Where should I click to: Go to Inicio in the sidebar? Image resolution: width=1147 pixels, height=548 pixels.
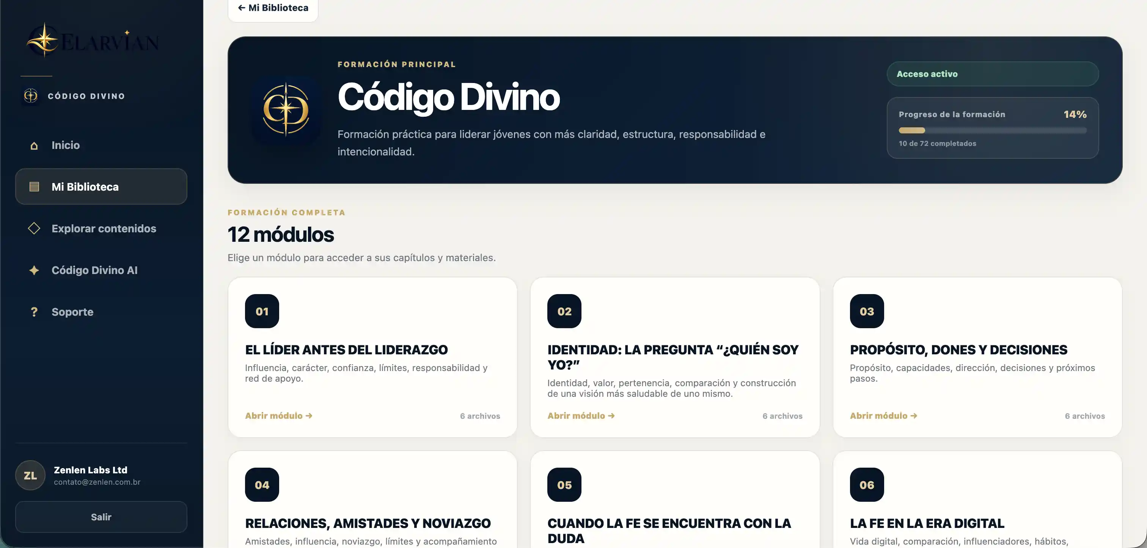101,145
